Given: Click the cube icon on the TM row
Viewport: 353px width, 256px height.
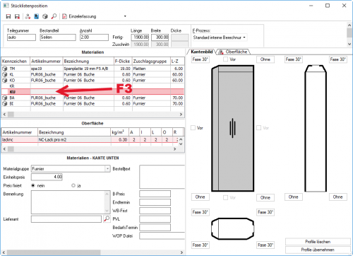Looking at the screenshot, I should 5,69.
